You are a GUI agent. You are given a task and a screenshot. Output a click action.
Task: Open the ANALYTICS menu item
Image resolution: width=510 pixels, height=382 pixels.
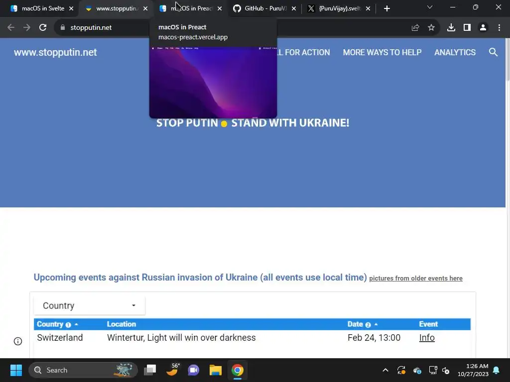click(455, 52)
